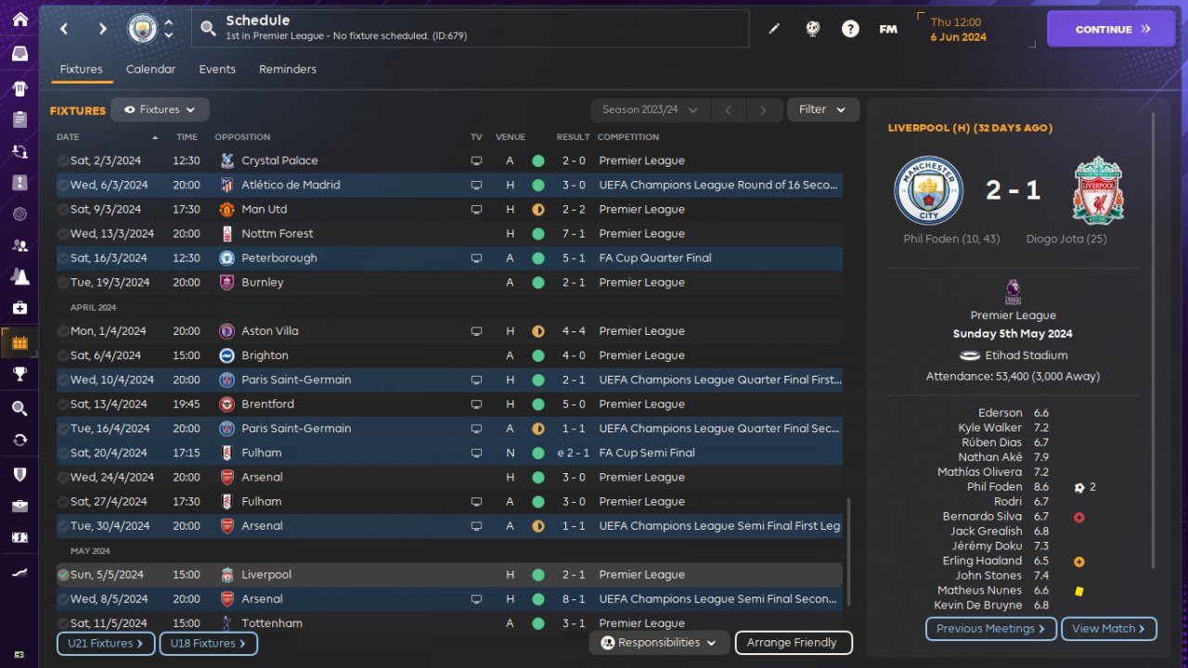
Task: Toggle the green check for Liverpool fixture
Action: pos(62,575)
